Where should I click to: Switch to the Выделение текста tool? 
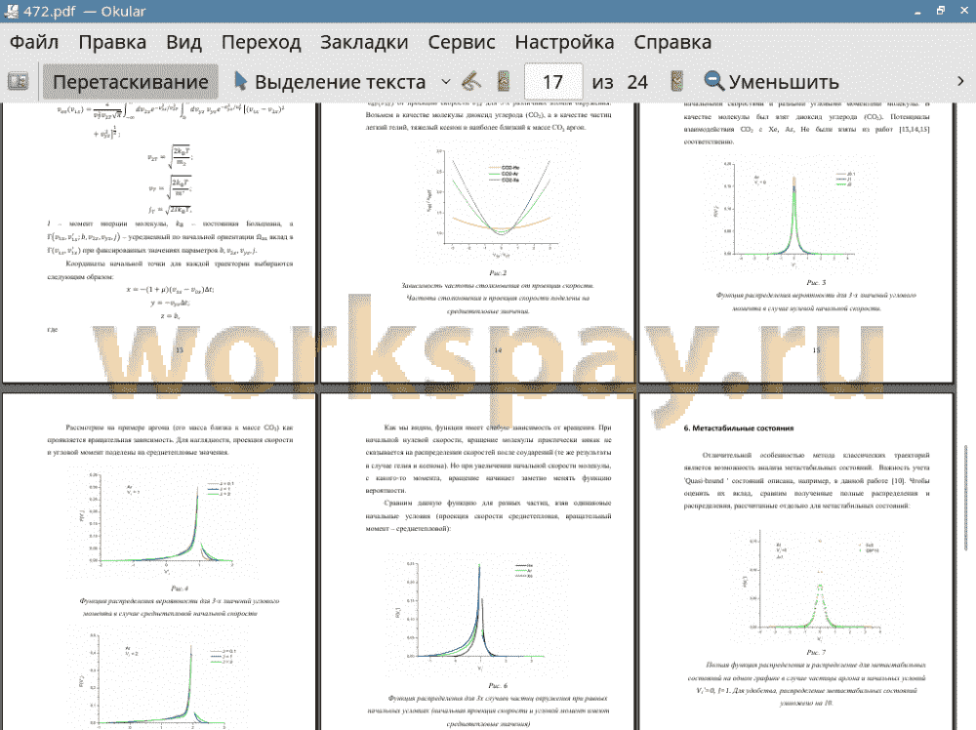[330, 82]
